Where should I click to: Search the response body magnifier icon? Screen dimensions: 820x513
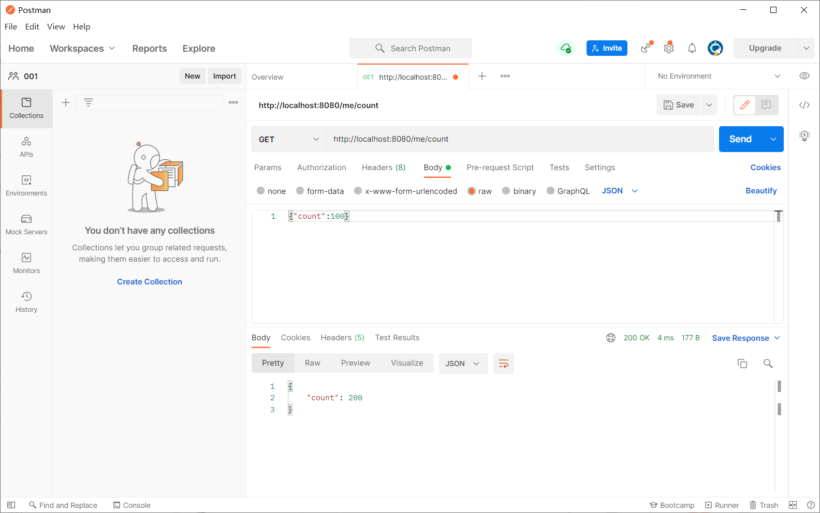pyautogui.click(x=768, y=364)
